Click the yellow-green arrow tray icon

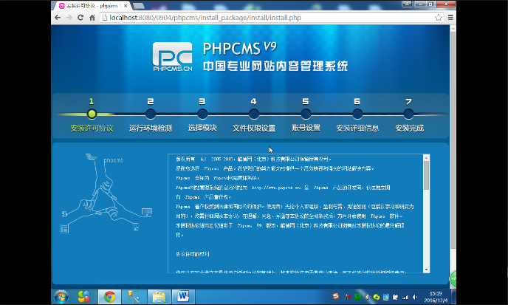coord(377,297)
